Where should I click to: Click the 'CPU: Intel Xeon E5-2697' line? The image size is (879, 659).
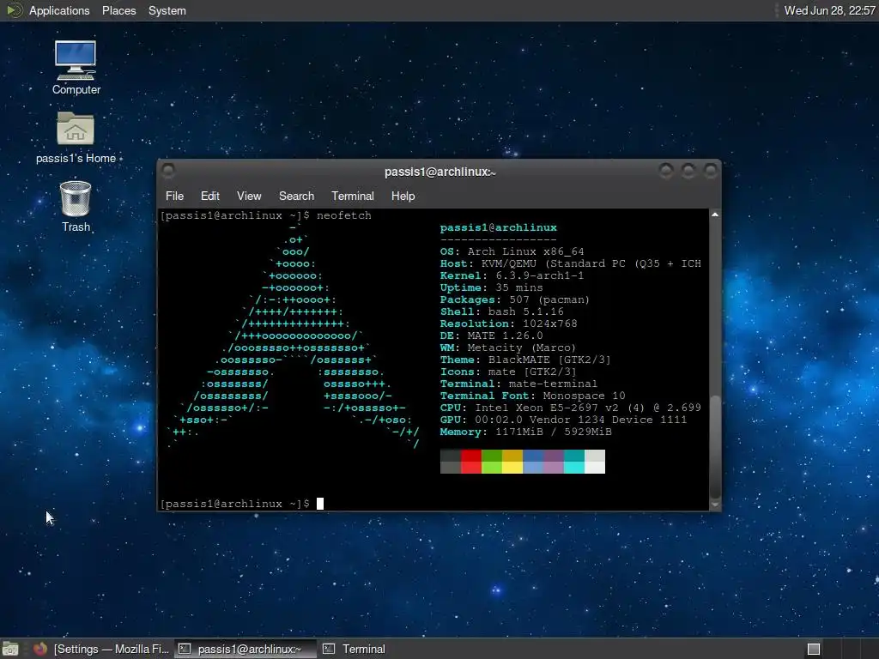570,408
